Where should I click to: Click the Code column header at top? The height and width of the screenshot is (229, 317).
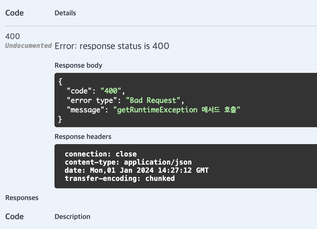(x=14, y=13)
